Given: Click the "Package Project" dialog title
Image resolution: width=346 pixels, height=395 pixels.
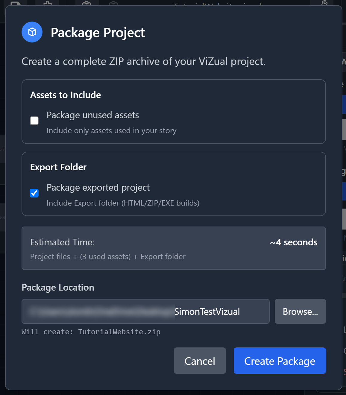Looking at the screenshot, I should [x=98, y=33].
